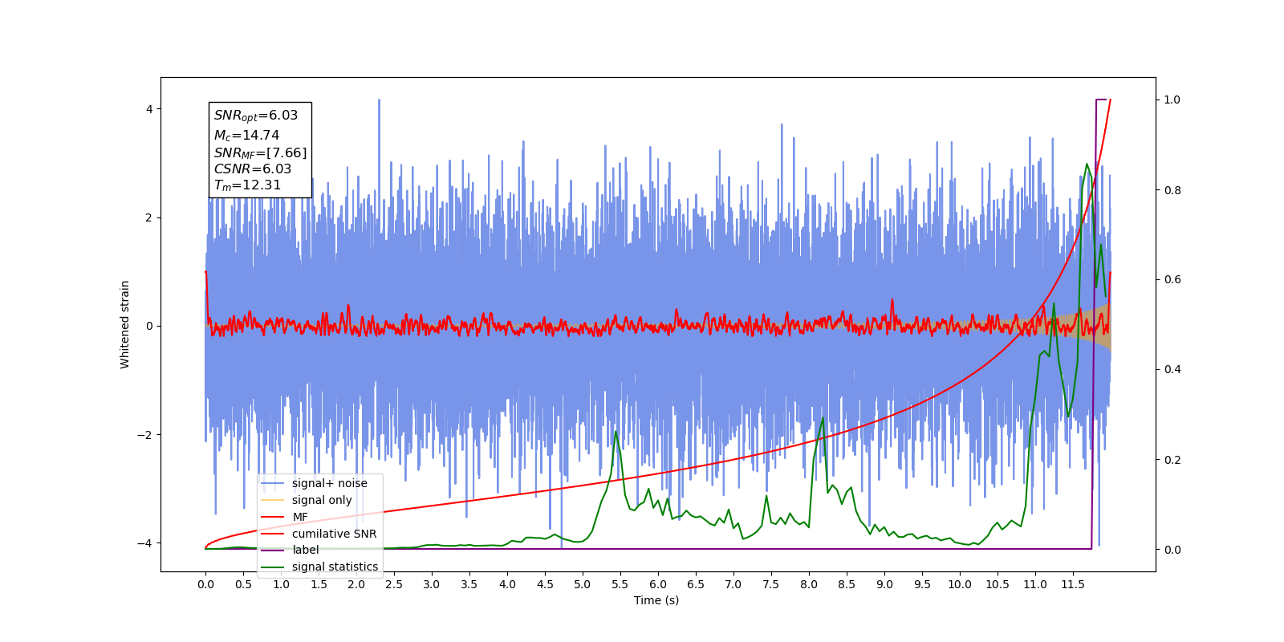Click the x-axis tick label 4.0

click(x=507, y=584)
